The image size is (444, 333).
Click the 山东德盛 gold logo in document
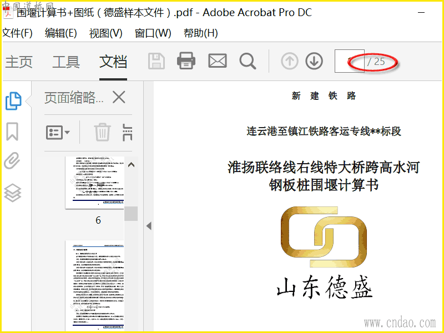pos(324,237)
